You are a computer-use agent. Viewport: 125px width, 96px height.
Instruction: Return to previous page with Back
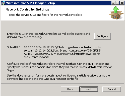pyautogui.click(x=70, y=89)
